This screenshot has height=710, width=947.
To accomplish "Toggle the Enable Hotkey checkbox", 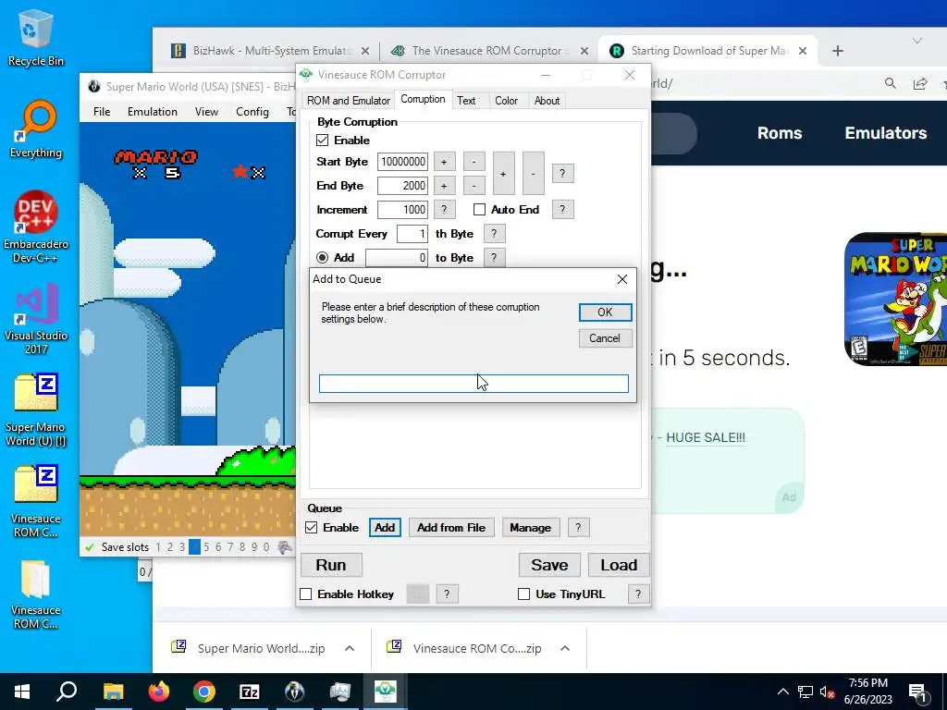I will coord(305,594).
